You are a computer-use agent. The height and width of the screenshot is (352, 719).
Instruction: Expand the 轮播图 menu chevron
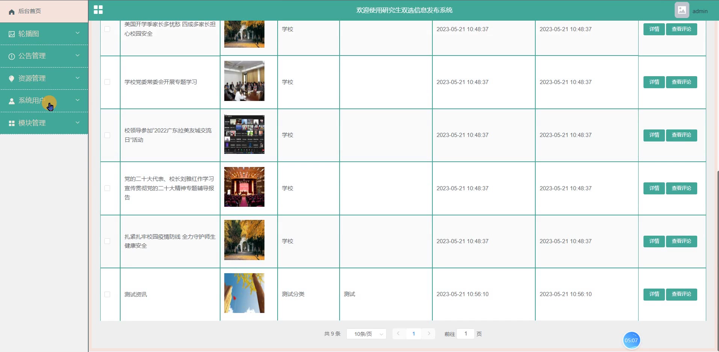click(77, 33)
